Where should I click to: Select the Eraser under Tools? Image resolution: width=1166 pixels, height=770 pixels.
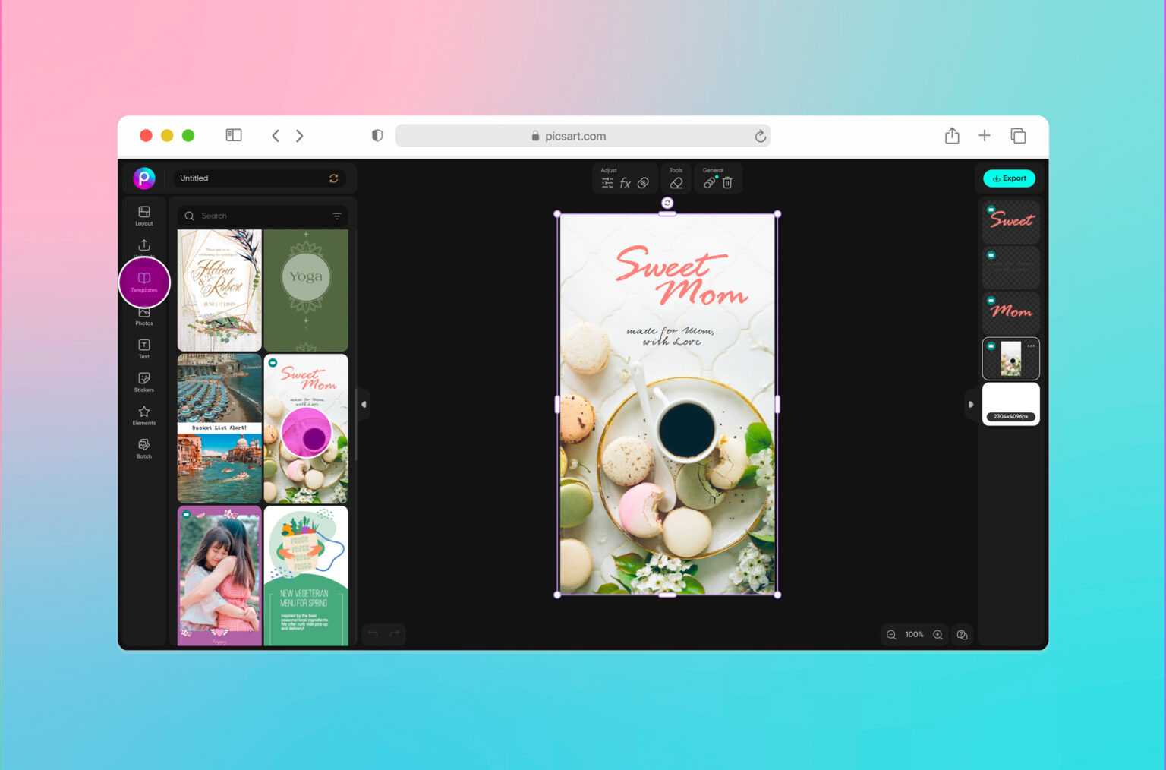click(x=676, y=182)
